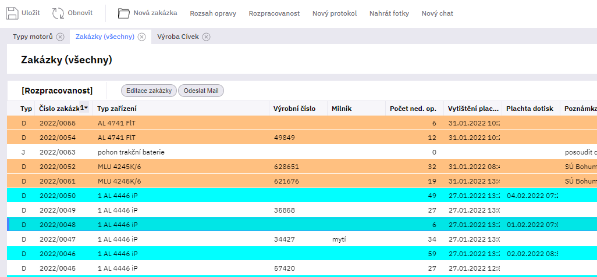Close the Zakázky (všechny) tab
597x277 pixels.
click(x=142, y=37)
